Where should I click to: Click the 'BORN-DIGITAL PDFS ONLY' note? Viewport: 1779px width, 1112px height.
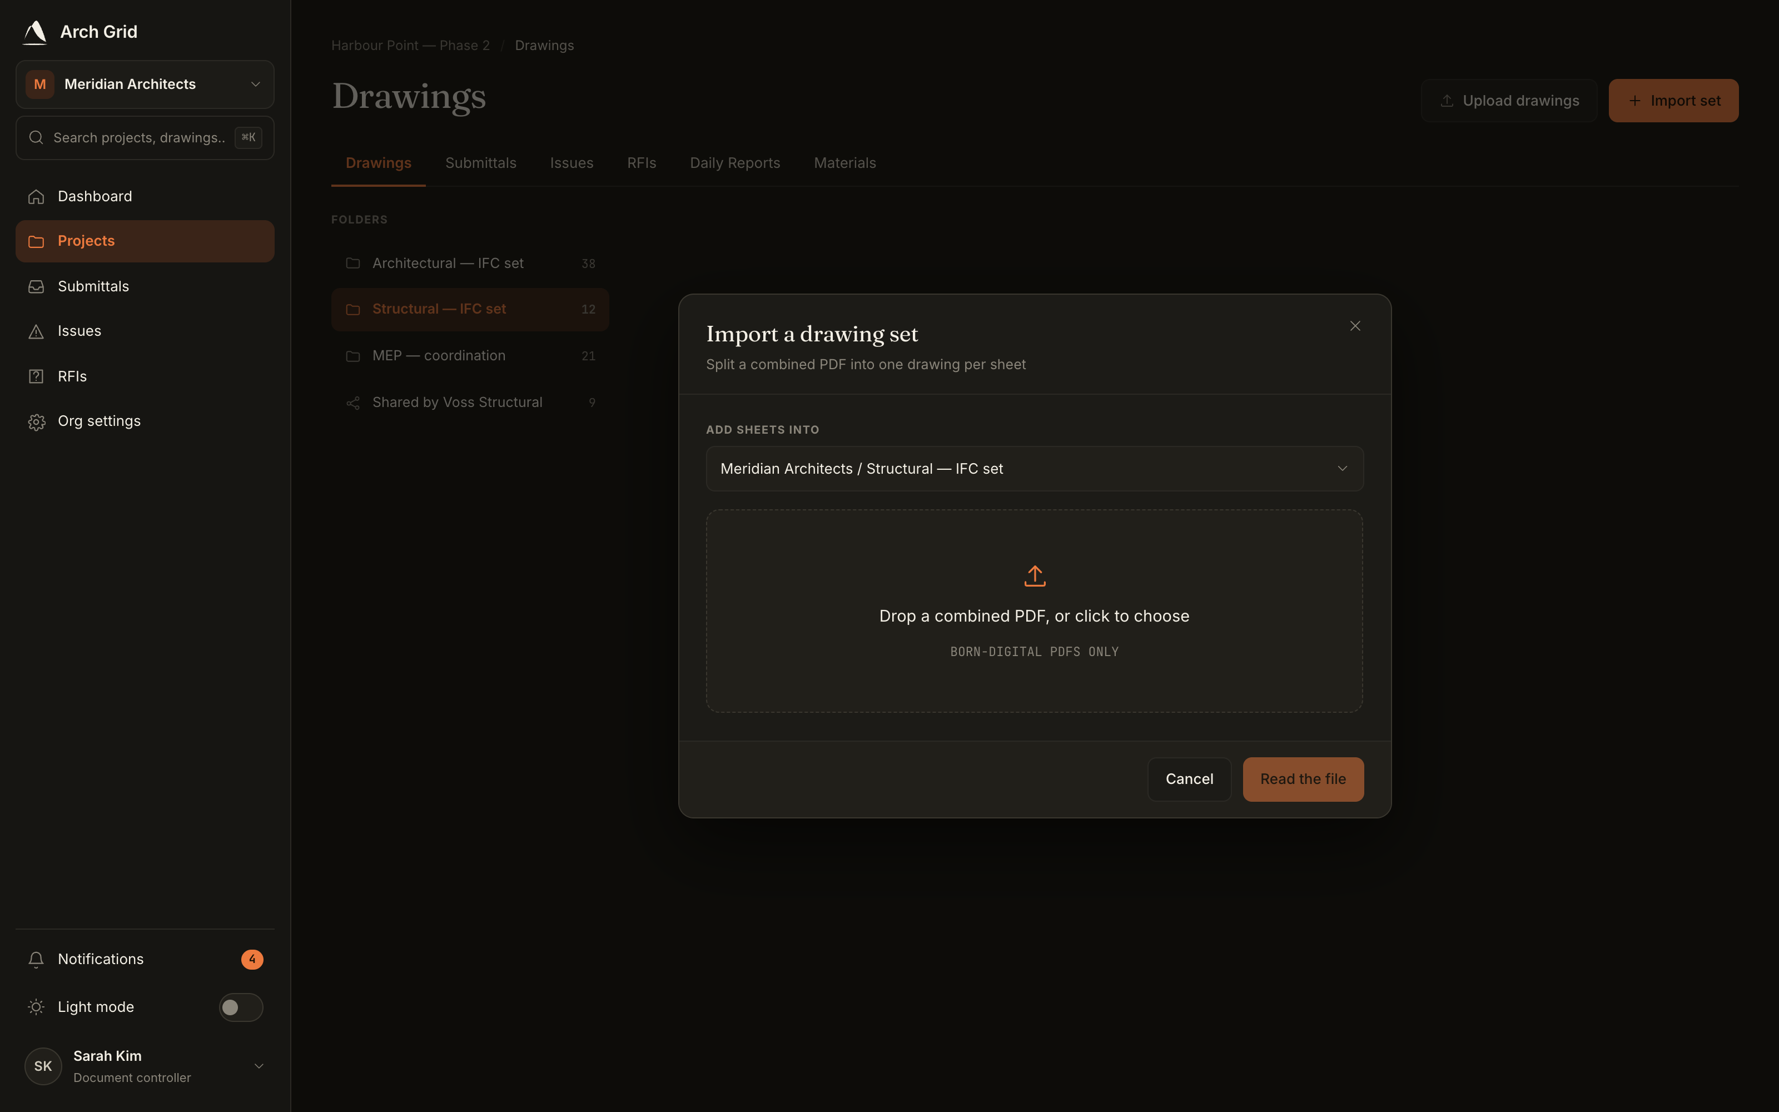(x=1034, y=652)
